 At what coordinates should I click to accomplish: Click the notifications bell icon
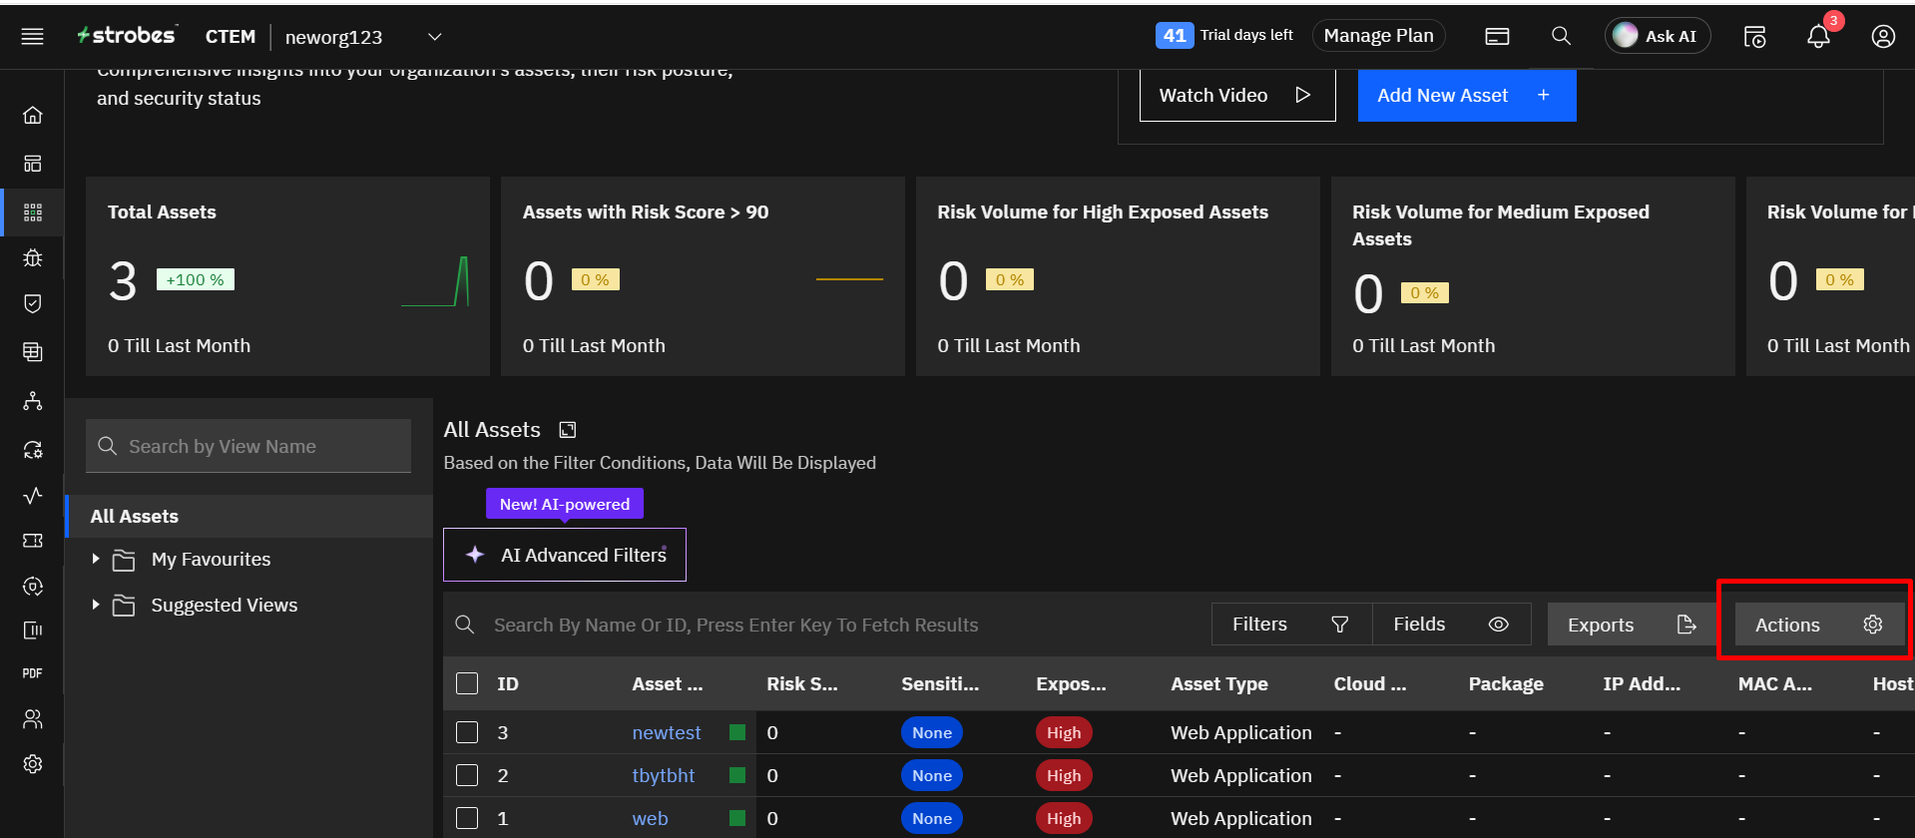[1818, 37]
